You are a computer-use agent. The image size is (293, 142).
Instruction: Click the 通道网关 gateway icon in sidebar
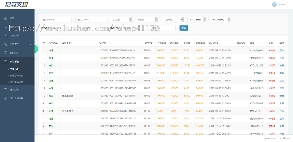click(x=6, y=53)
